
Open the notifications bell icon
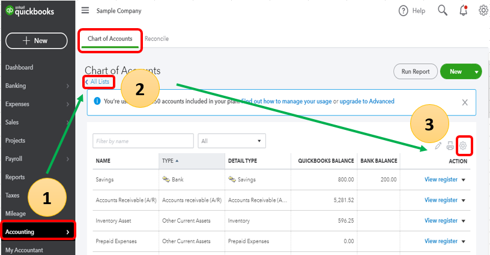[x=463, y=11]
